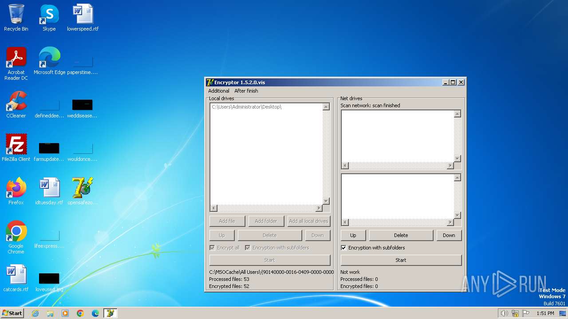Click the Add folder button

point(266,221)
